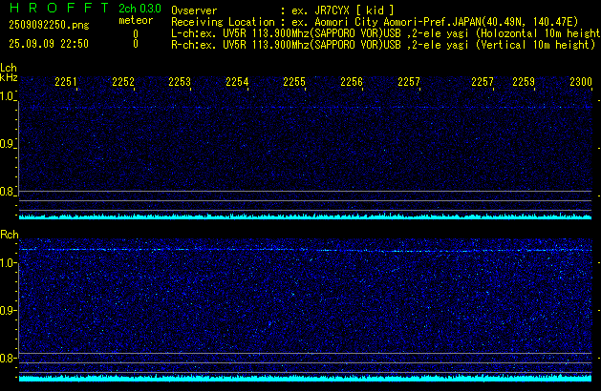
Task: Select the 2300 time marker
Action: pos(581,82)
